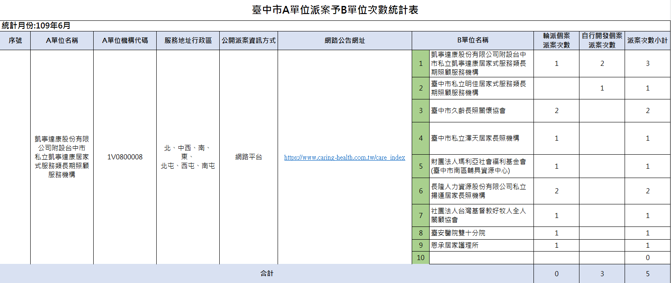Click green row number 5 cell
Screen dimensions: 671x283
pos(421,166)
